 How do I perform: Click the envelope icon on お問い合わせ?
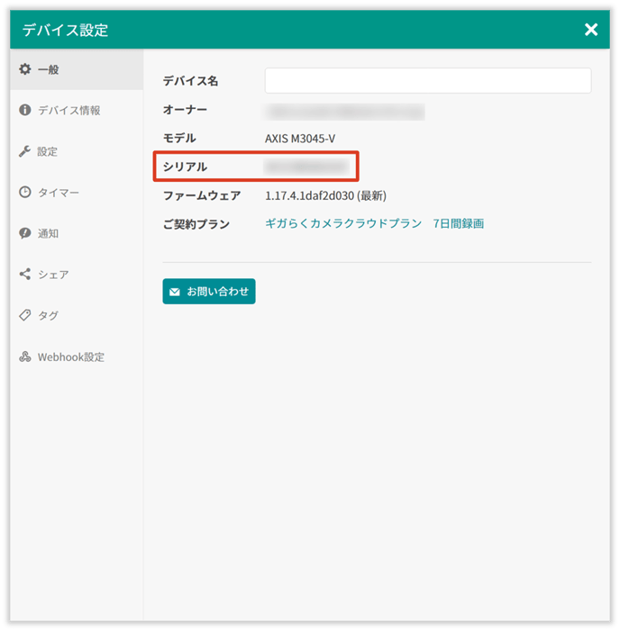pyautogui.click(x=175, y=292)
